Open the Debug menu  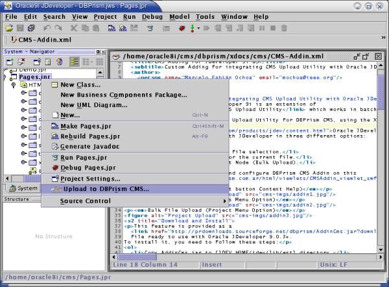pos(152,17)
